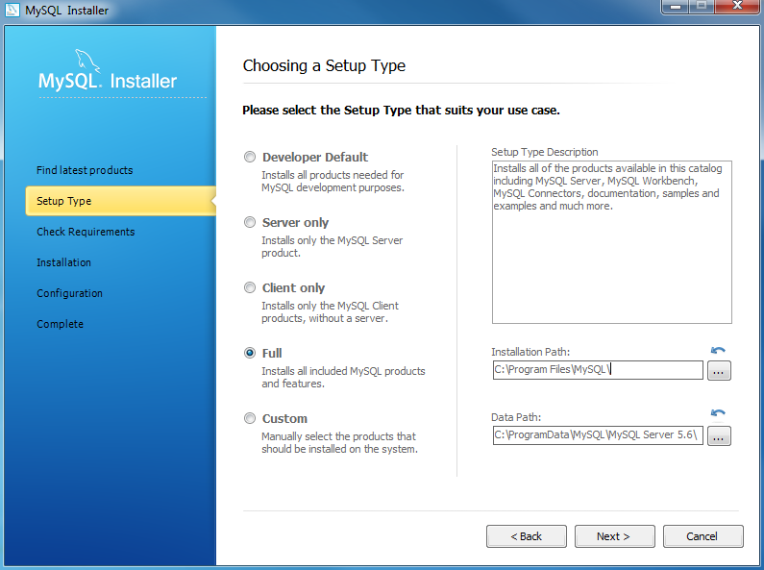Choose the Client only radio button
The height and width of the screenshot is (570, 764).
click(250, 287)
